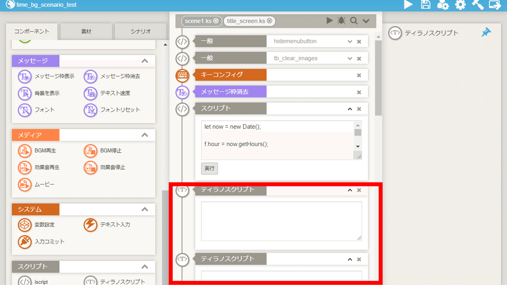
Task: Delete the first ティラノスクリプト block
Action: (x=359, y=190)
